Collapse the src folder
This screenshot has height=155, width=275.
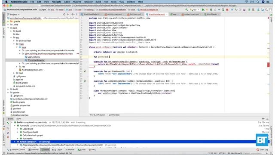11,37
